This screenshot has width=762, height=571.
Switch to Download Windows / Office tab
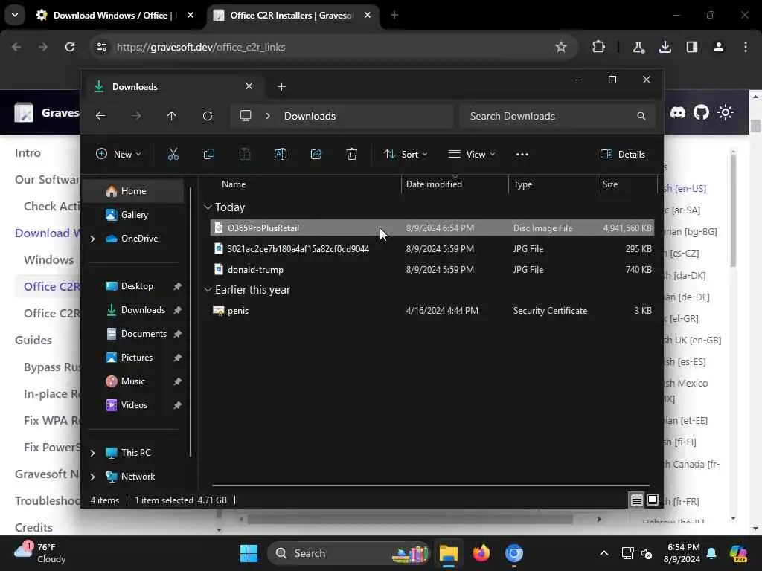pos(115,16)
